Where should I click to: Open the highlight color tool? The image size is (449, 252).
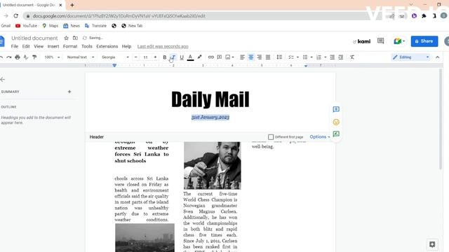coord(199,57)
